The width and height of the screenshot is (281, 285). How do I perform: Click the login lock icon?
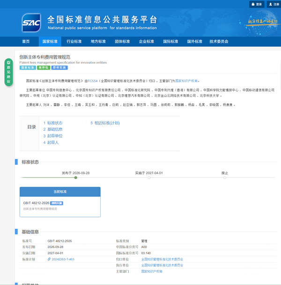click(x=253, y=4)
